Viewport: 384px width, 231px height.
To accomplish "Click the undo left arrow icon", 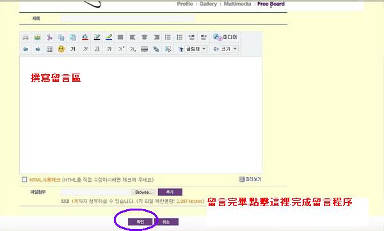I will click(26, 49).
